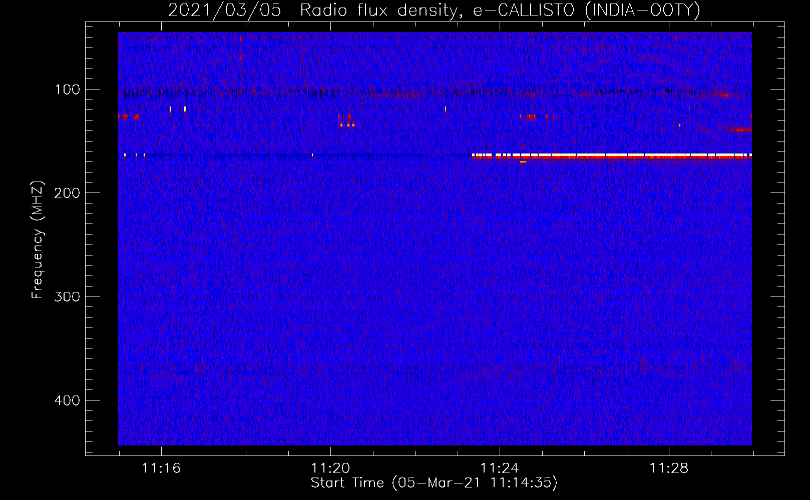This screenshot has height=500, width=810.
Task: Click the orange dot cluster near 11:20
Action: [x=347, y=124]
